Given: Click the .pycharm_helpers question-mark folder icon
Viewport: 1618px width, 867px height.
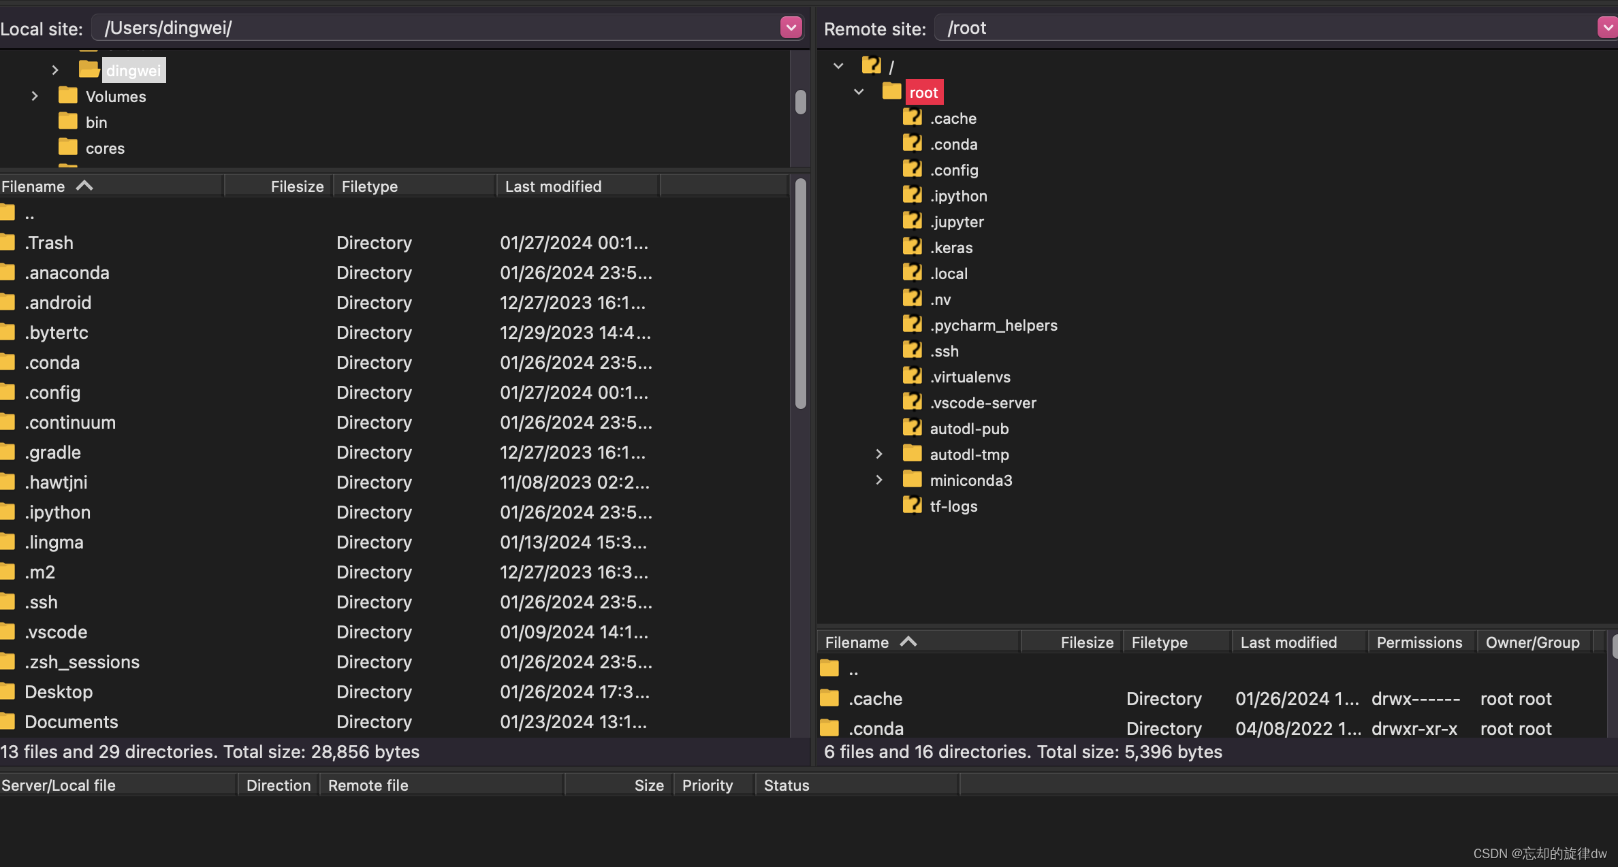Looking at the screenshot, I should (912, 325).
